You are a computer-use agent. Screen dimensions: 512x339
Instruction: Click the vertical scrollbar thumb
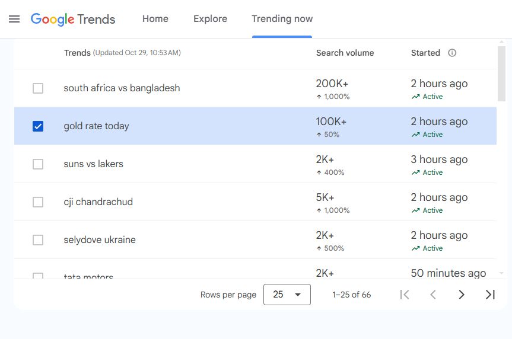[x=502, y=74]
